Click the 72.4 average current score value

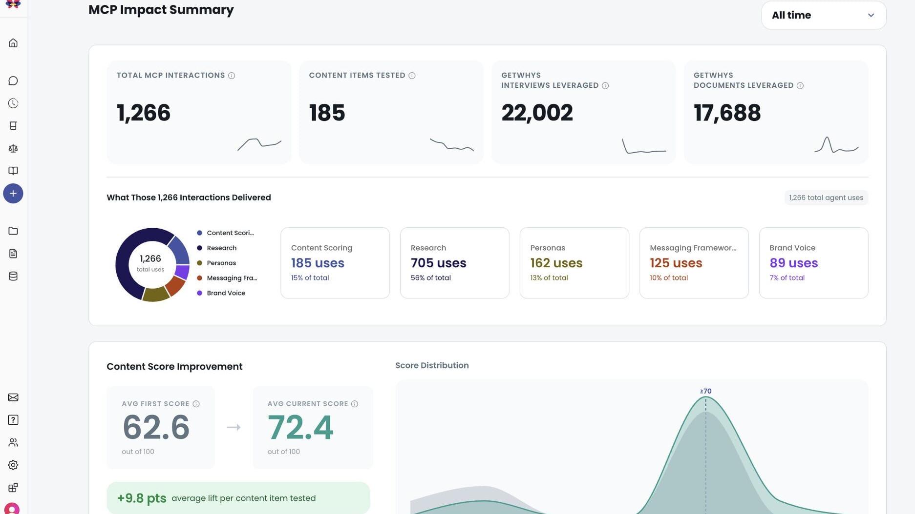pyautogui.click(x=300, y=427)
